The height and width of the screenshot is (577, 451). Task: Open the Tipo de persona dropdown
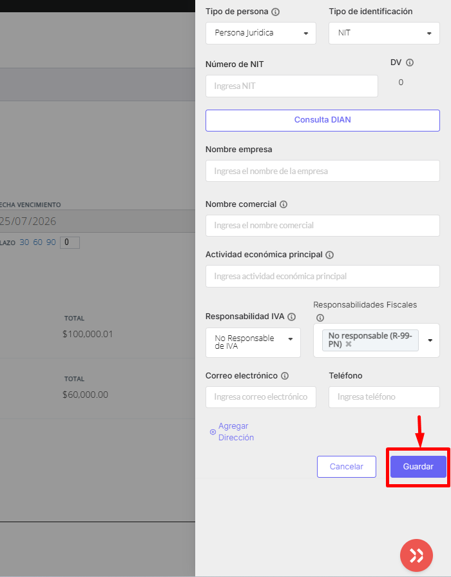click(x=260, y=33)
